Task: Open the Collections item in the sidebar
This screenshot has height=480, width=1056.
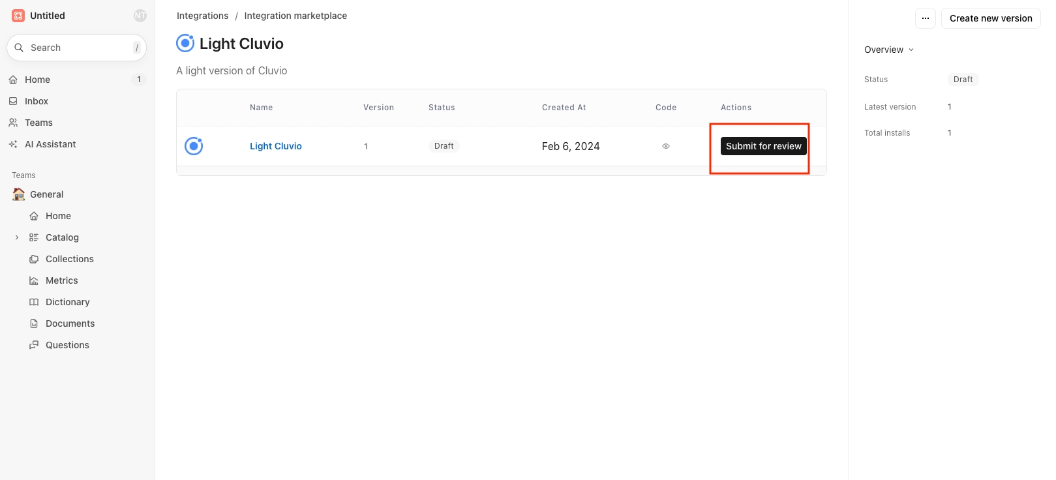Action: tap(69, 259)
